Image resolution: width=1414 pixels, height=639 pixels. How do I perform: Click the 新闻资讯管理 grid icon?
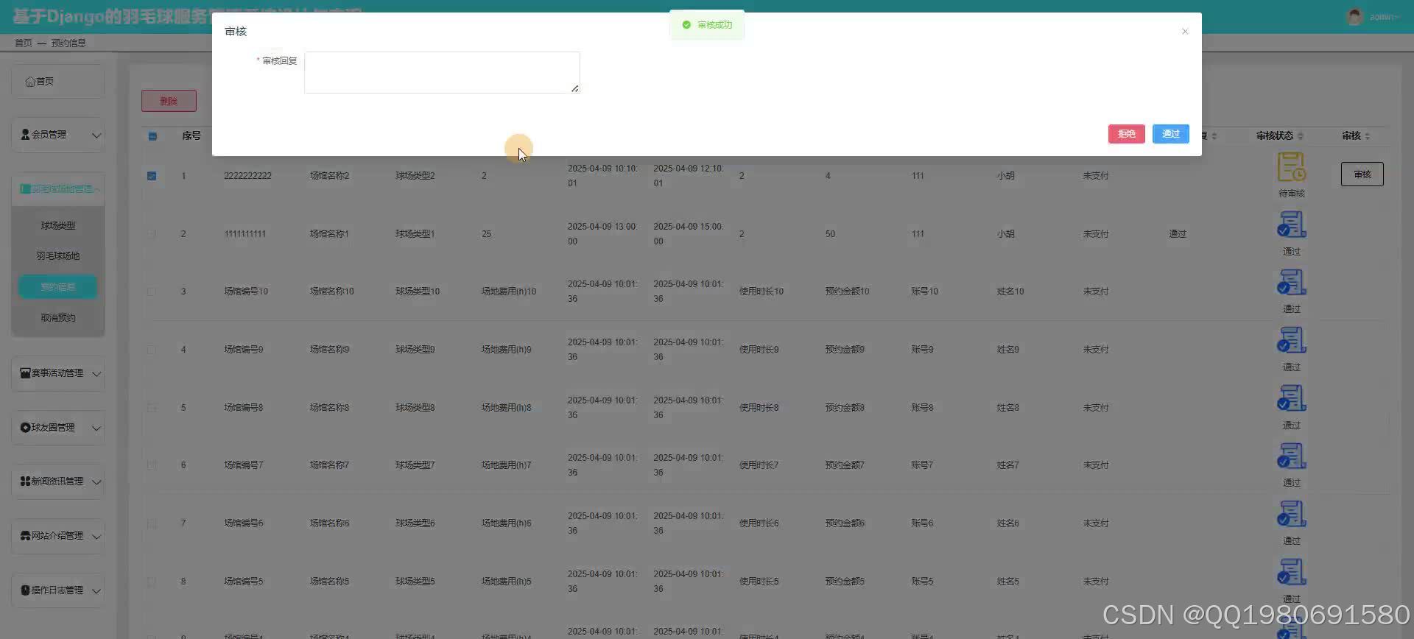(25, 481)
